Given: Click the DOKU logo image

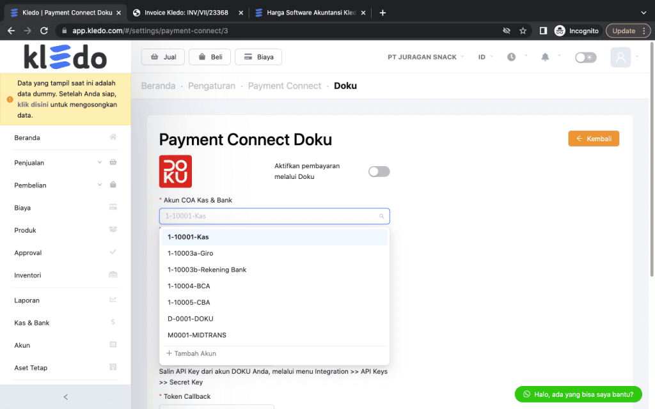Looking at the screenshot, I should tap(175, 171).
